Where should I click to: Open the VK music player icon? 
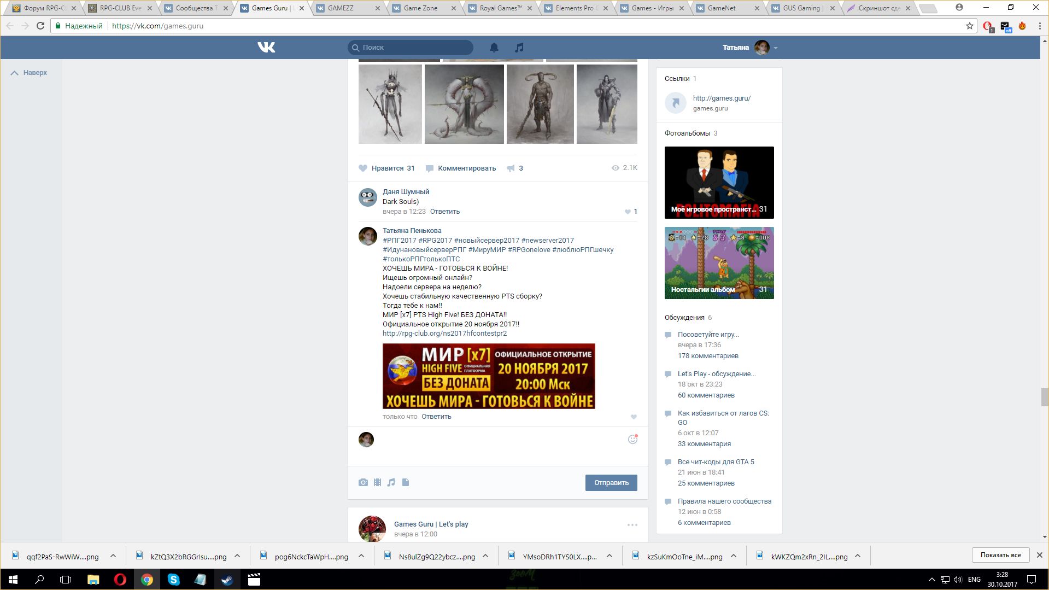pos(519,48)
